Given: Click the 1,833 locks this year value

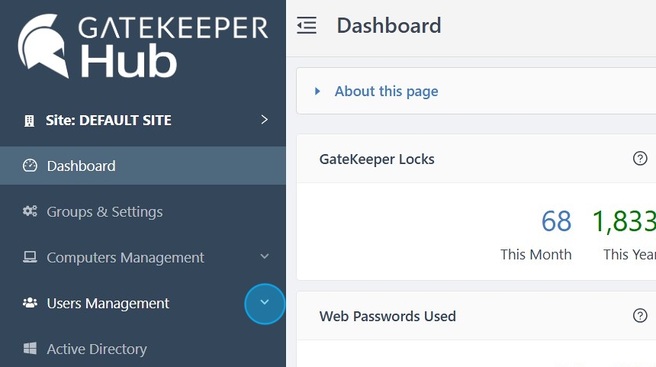Looking at the screenshot, I should (x=624, y=221).
